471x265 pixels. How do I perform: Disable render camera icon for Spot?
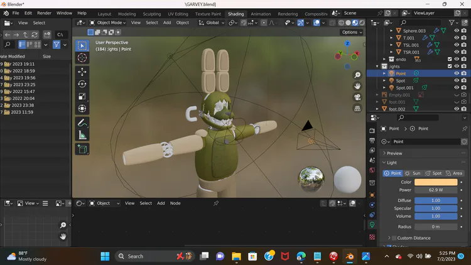[x=464, y=80]
